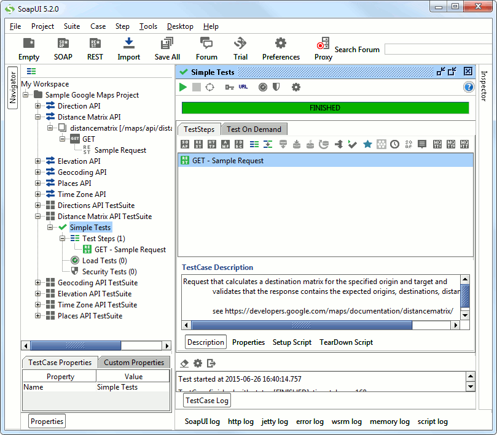Viewport: 497px width, 435px height.
Task: Open test case options gear icon
Action: [296, 87]
